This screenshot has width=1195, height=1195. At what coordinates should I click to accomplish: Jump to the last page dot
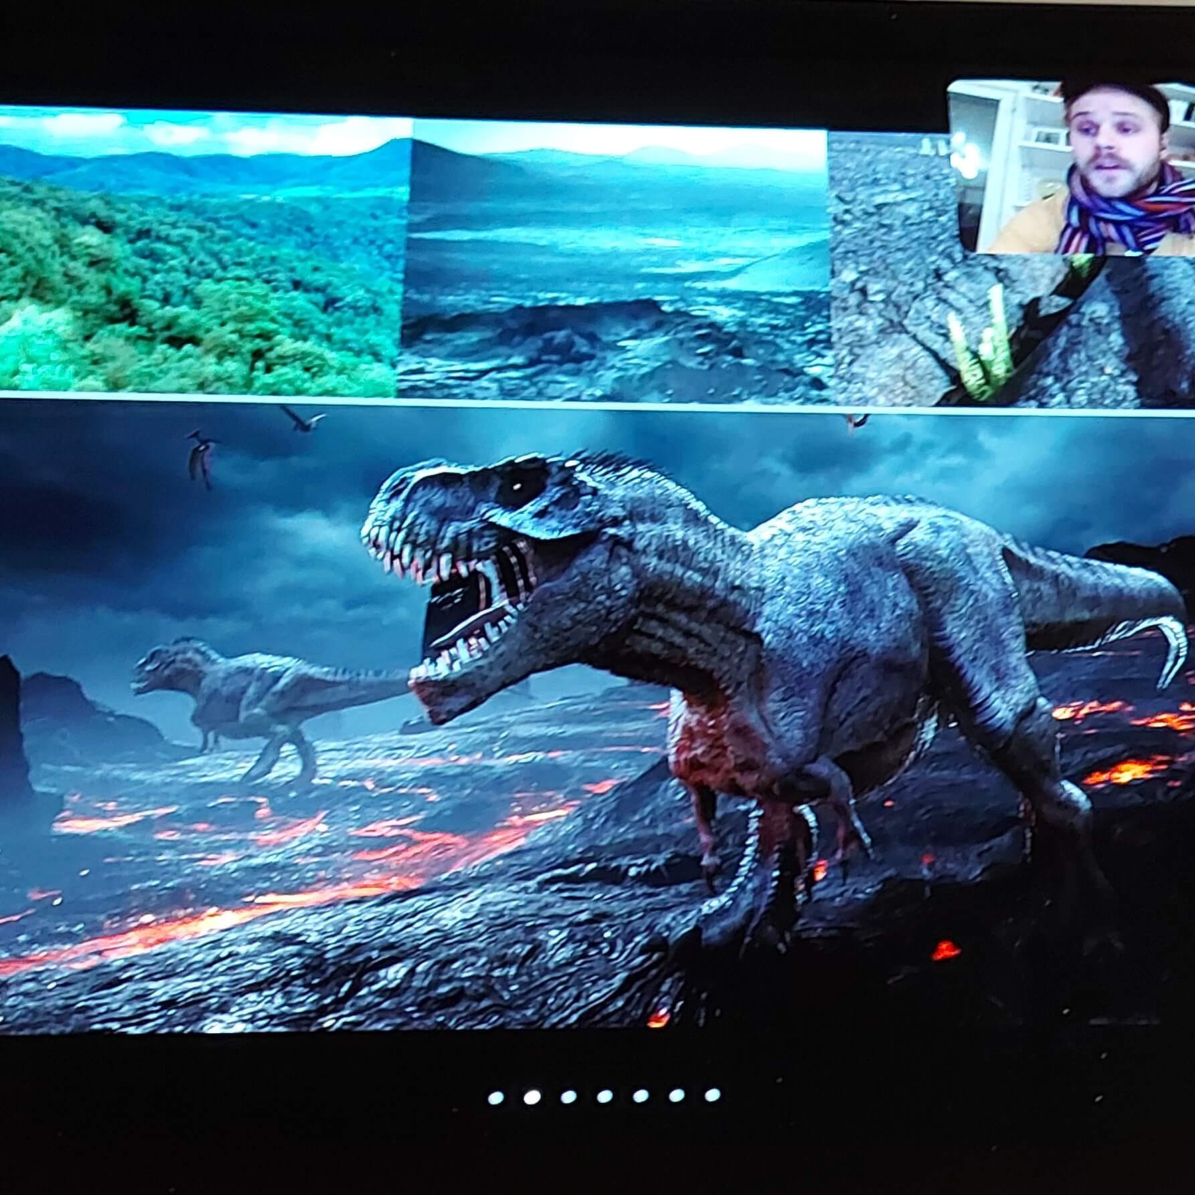pos(713,1095)
